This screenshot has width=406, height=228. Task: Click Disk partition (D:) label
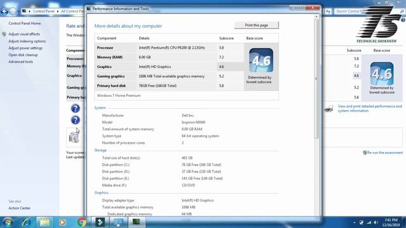pyautogui.click(x=115, y=172)
